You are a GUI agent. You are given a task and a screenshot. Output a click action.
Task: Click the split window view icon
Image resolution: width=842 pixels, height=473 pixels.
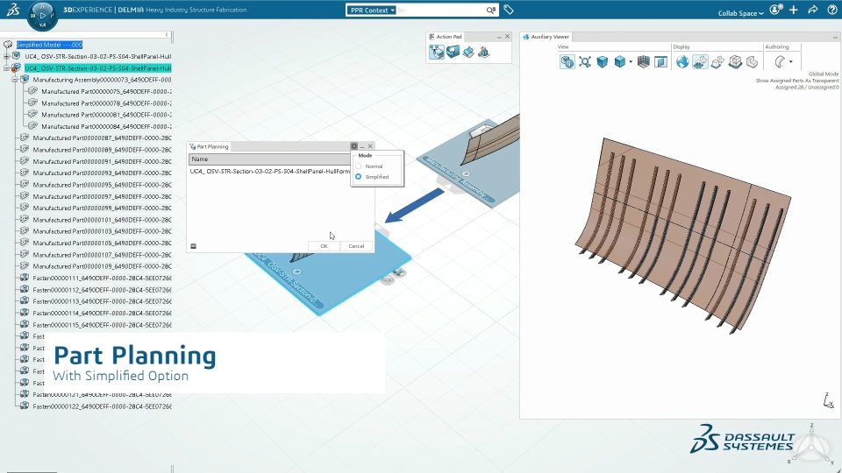point(660,61)
